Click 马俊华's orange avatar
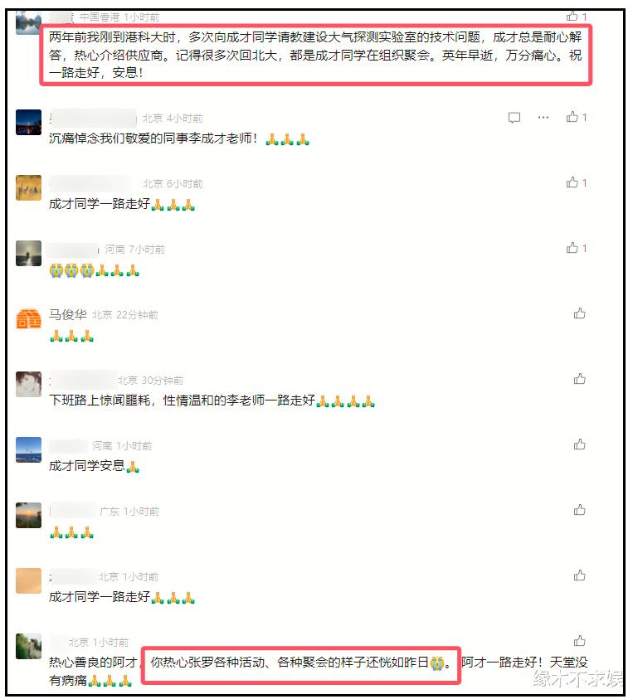The height and width of the screenshot is (699, 633). (28, 318)
